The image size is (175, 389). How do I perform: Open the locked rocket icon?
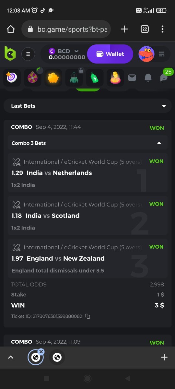pos(74,77)
